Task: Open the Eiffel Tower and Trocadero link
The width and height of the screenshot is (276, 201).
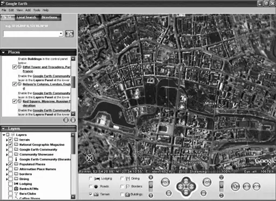Action: (46, 69)
